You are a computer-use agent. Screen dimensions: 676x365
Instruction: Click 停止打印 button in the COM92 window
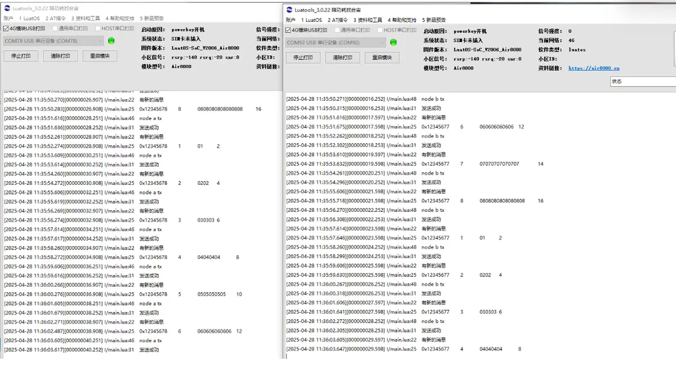click(303, 57)
